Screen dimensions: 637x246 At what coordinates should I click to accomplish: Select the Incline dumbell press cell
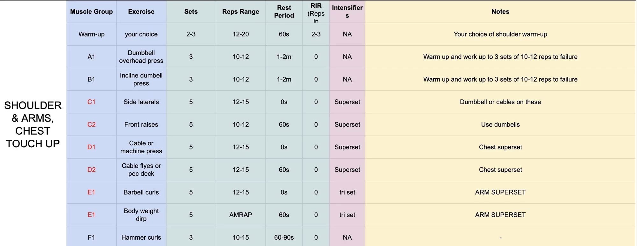pyautogui.click(x=141, y=79)
